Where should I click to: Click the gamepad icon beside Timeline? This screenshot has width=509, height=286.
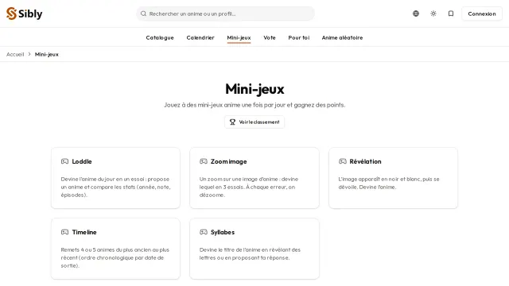(64, 232)
